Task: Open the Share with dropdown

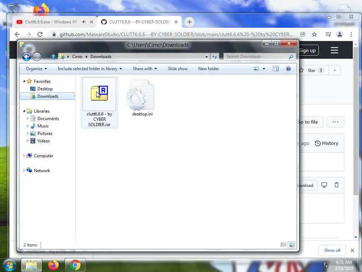Action: tap(145, 69)
